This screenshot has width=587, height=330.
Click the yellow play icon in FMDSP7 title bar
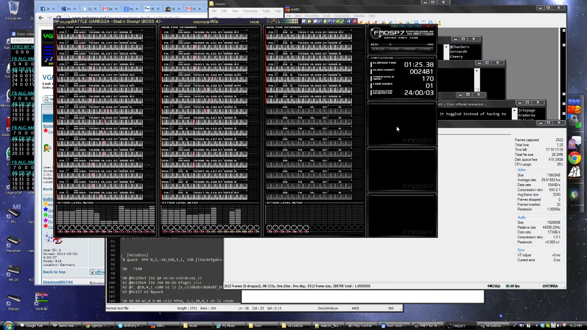tap(310, 21)
